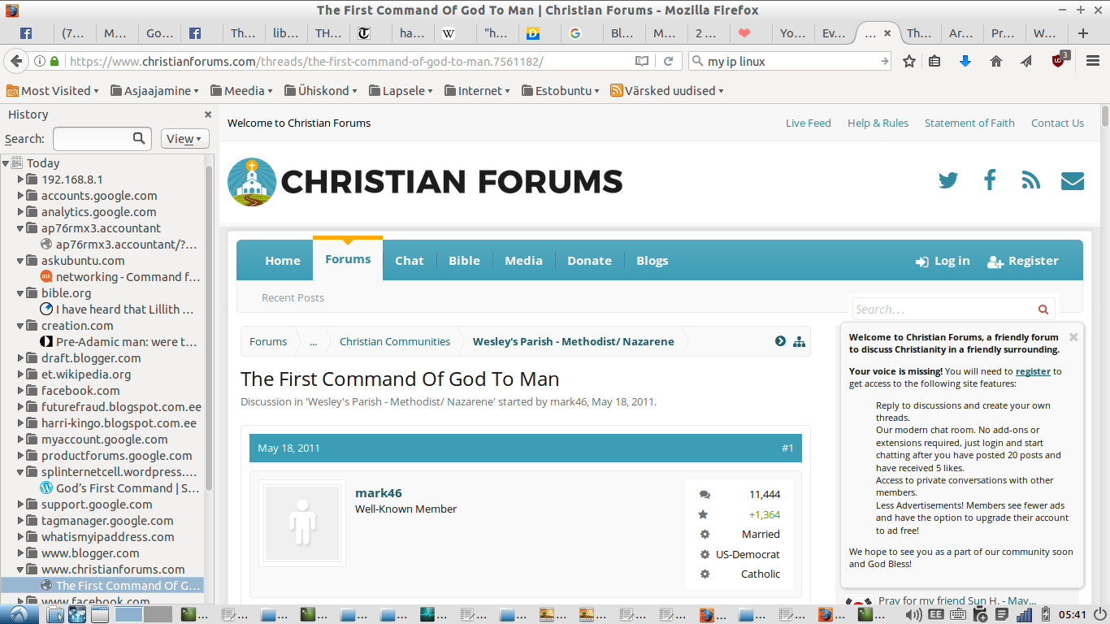Click the envelope contact icon
The height and width of the screenshot is (624, 1110).
[x=1073, y=180]
